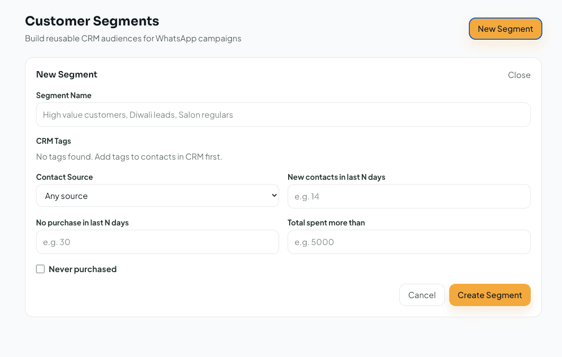The height and width of the screenshot is (357, 562).
Task: Tick the Never purchased checkbox
Action: point(40,269)
